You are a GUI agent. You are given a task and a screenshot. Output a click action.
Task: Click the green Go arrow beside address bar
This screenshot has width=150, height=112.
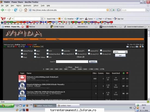(114, 10)
